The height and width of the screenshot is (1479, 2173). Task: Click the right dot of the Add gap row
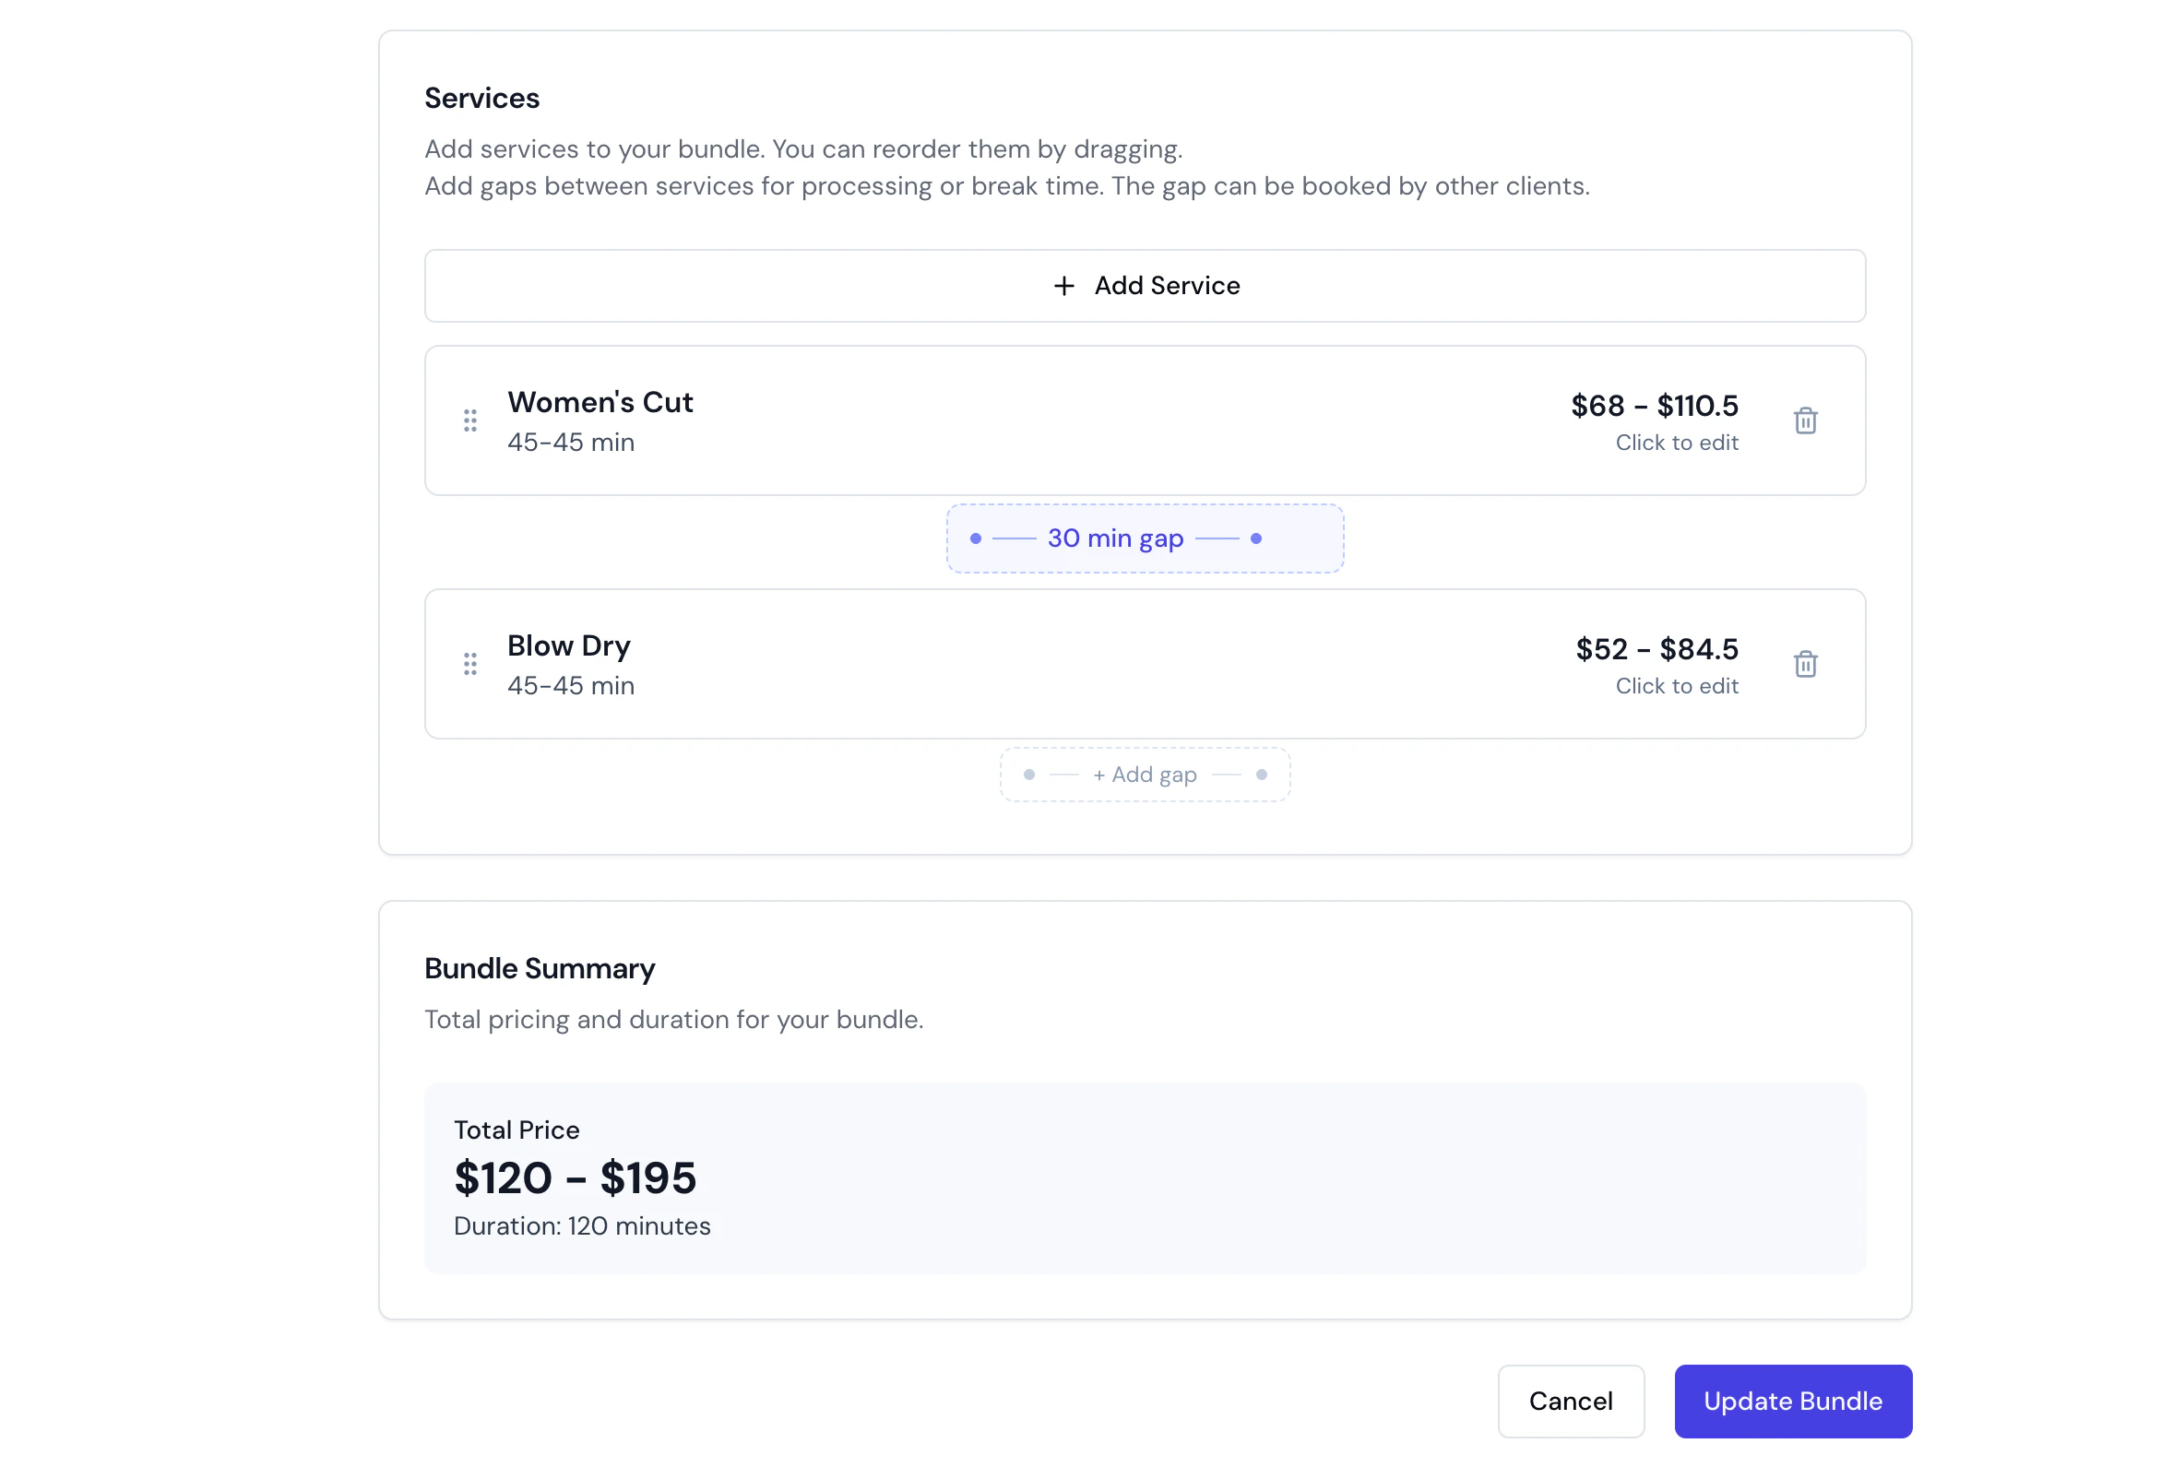pos(1262,775)
